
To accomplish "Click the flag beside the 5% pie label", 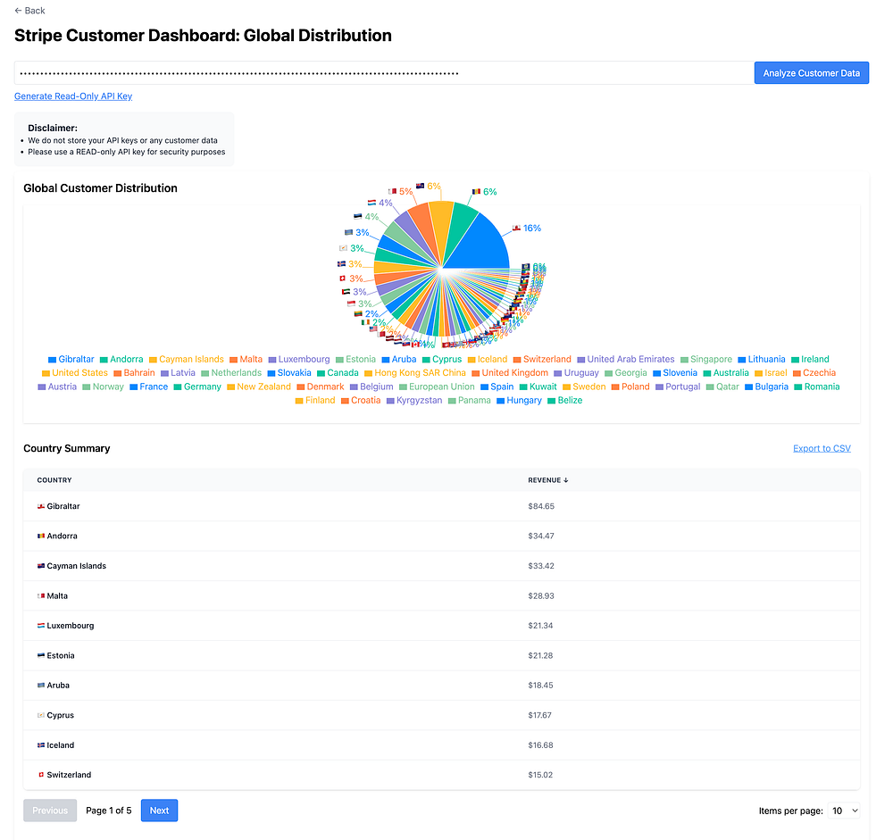I will point(392,191).
